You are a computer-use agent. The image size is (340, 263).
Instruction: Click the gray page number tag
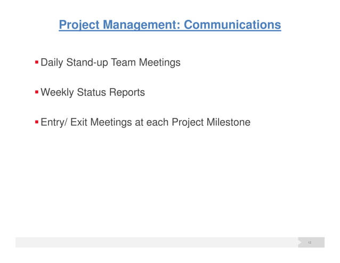(x=311, y=242)
